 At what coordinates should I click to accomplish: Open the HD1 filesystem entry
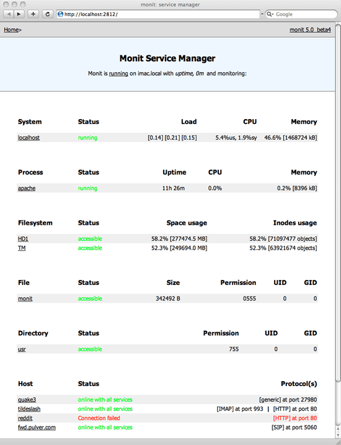(23, 239)
